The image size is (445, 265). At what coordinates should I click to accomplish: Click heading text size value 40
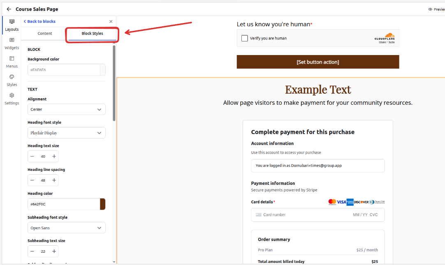pyautogui.click(x=43, y=157)
